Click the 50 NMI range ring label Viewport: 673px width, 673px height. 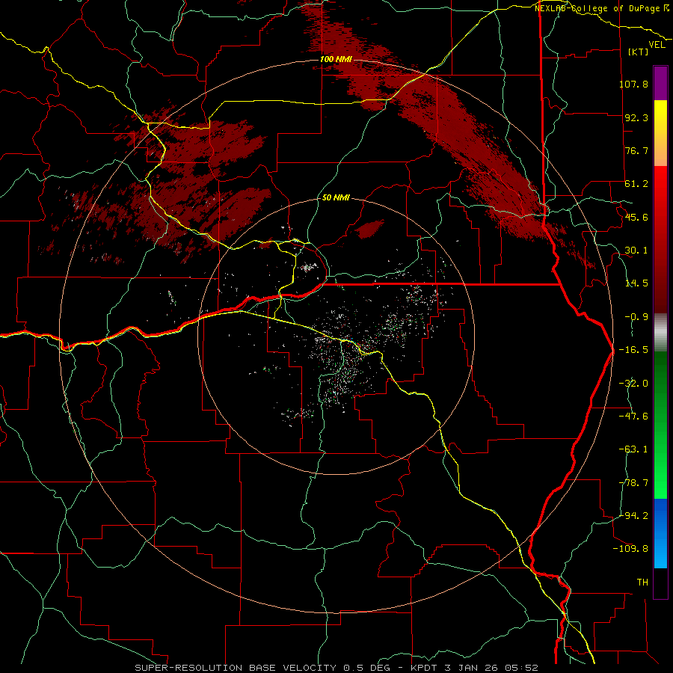pos(336,197)
